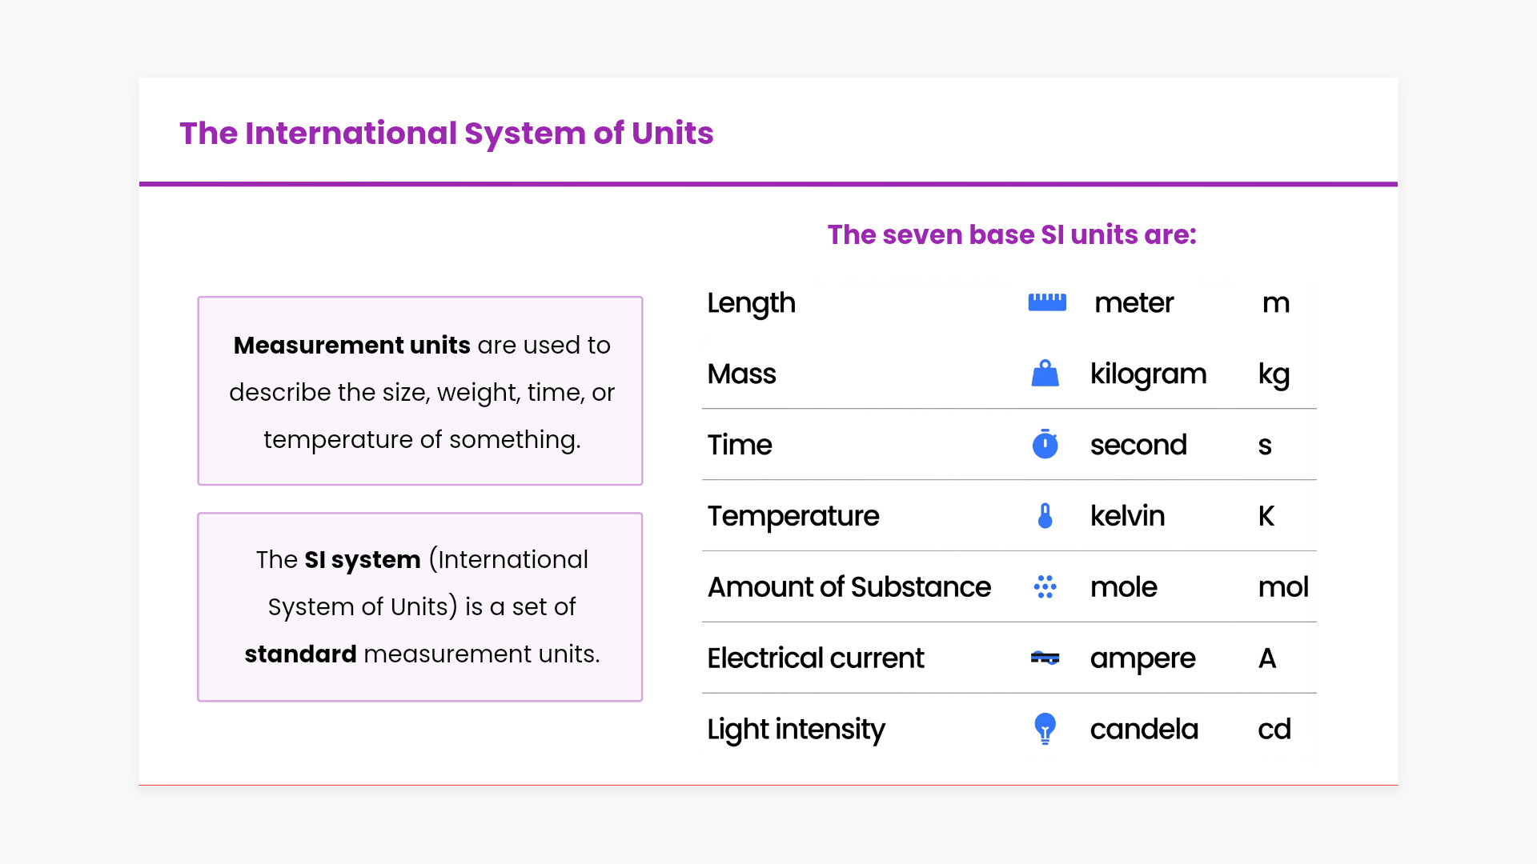
Task: Click the word 'kilogram' in the table
Action: 1148,374
